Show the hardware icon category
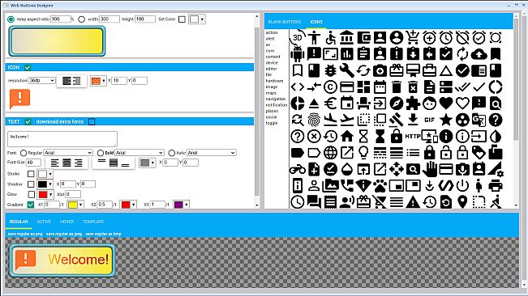This screenshot has height=296, width=528. click(x=274, y=81)
